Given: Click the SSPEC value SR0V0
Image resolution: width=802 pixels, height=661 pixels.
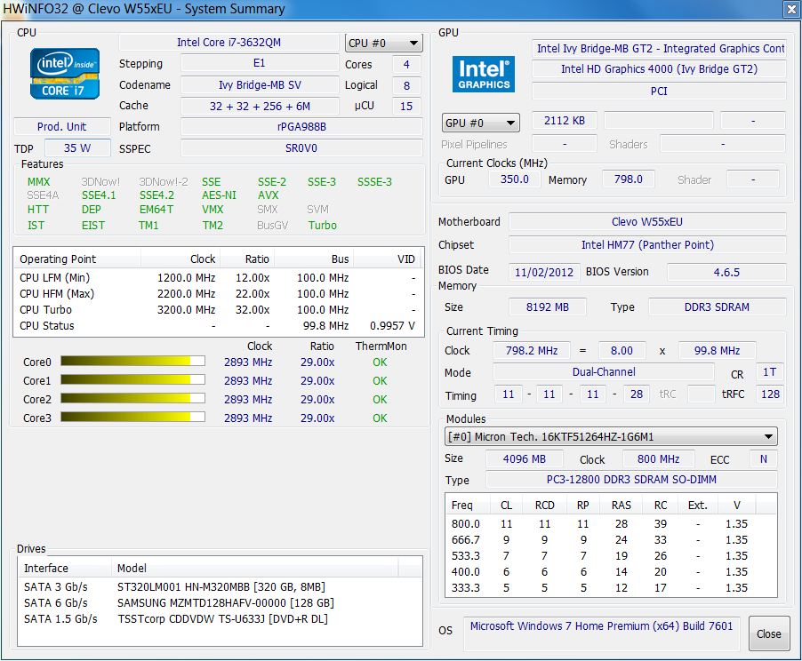Looking at the screenshot, I should pos(301,147).
